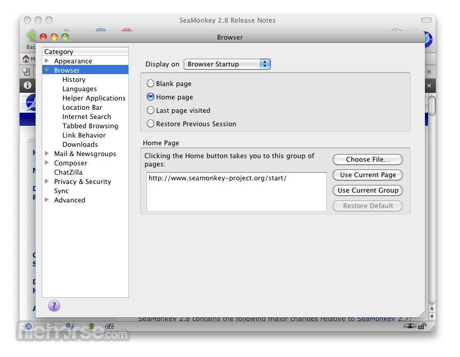Viewport: 460px width, 357px height.
Task: Collapse the Browser category triangle
Action: [47, 70]
